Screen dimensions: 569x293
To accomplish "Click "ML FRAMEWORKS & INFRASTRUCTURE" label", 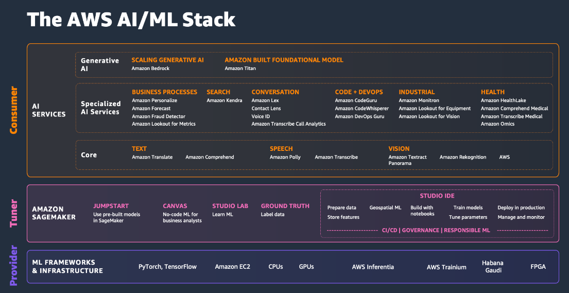I will [67, 267].
